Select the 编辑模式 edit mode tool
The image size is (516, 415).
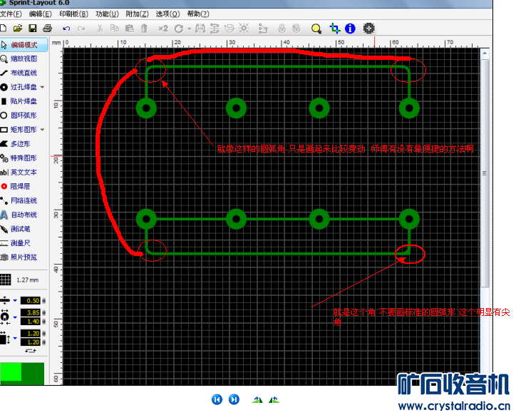pyautogui.click(x=24, y=45)
